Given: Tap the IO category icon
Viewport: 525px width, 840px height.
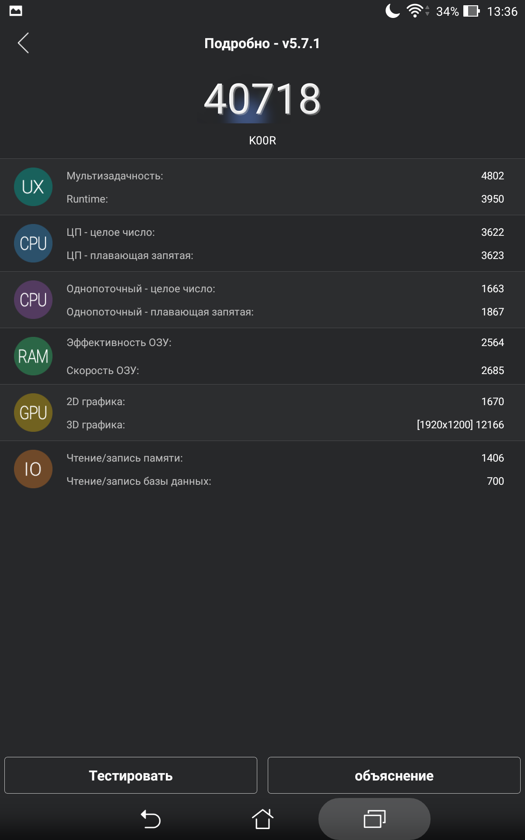Looking at the screenshot, I should click(33, 469).
